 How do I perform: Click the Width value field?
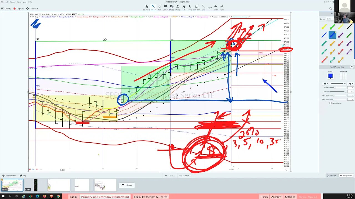coord(351,88)
